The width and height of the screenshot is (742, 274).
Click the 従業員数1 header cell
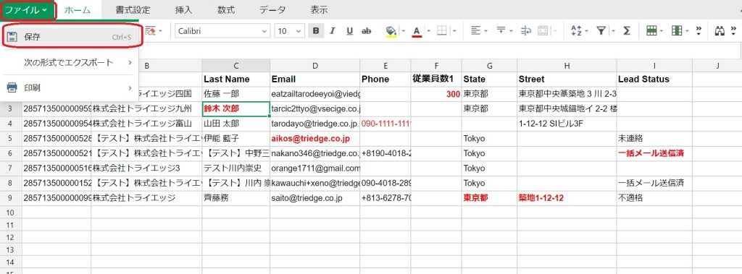point(436,79)
